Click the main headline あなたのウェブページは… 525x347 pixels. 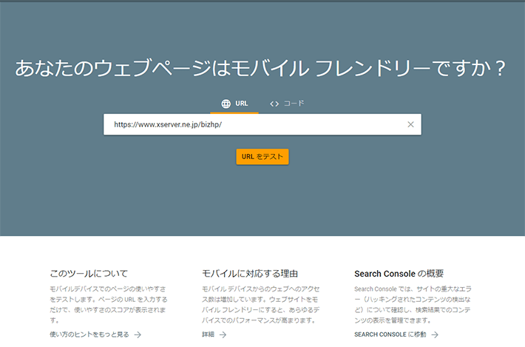coord(260,68)
